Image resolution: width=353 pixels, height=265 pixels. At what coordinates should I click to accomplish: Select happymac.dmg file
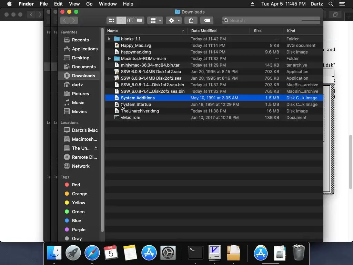214,52
